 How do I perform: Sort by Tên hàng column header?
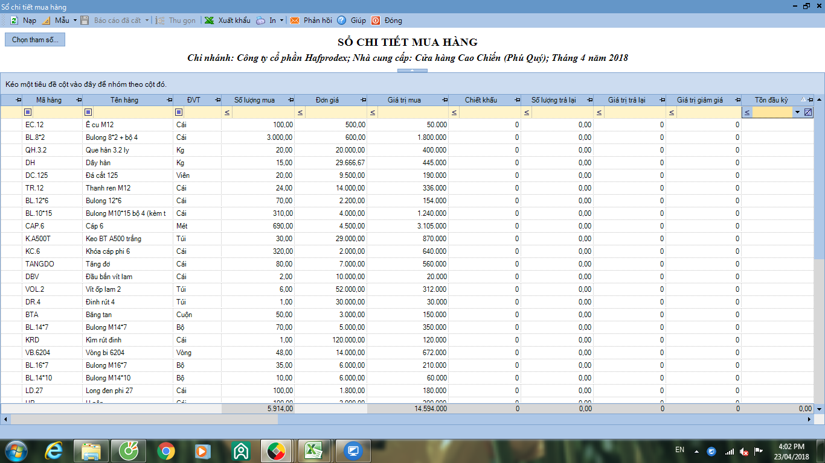[124, 100]
